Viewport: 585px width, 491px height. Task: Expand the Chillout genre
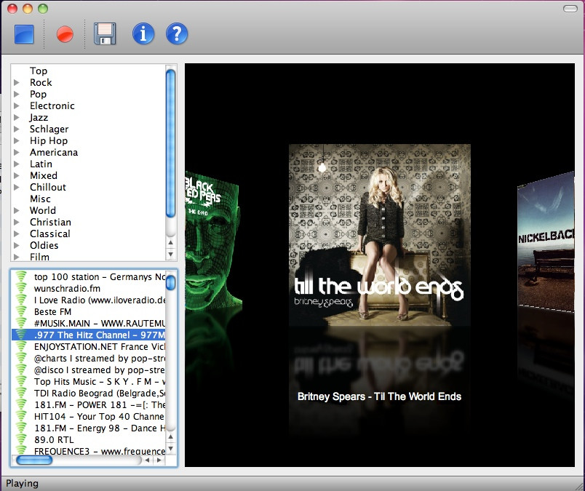coord(17,187)
